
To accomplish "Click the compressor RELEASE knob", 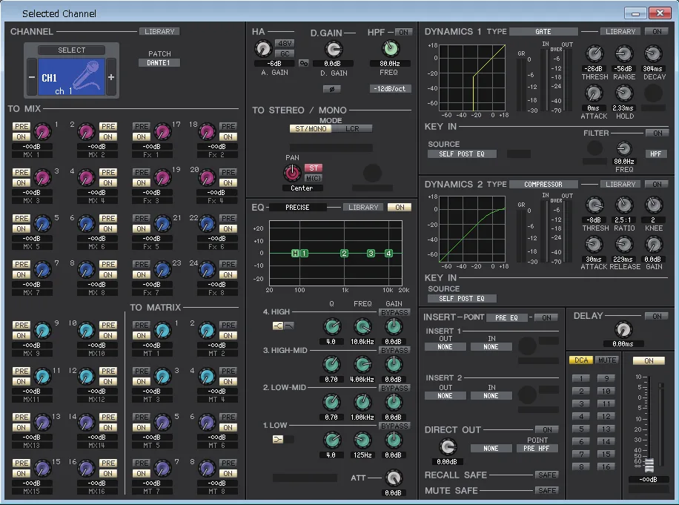I will pos(623,245).
